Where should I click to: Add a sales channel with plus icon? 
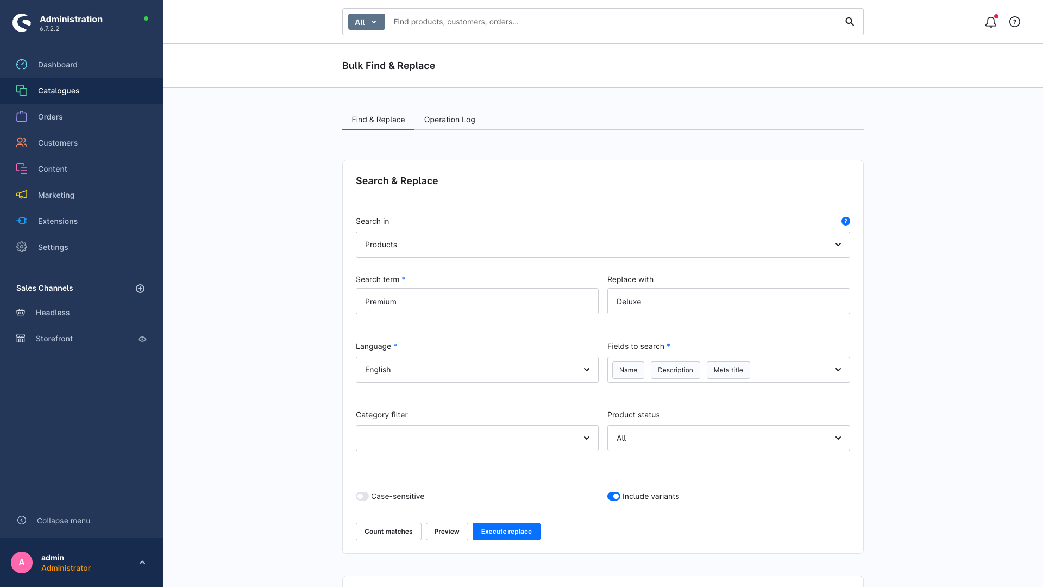tap(140, 289)
